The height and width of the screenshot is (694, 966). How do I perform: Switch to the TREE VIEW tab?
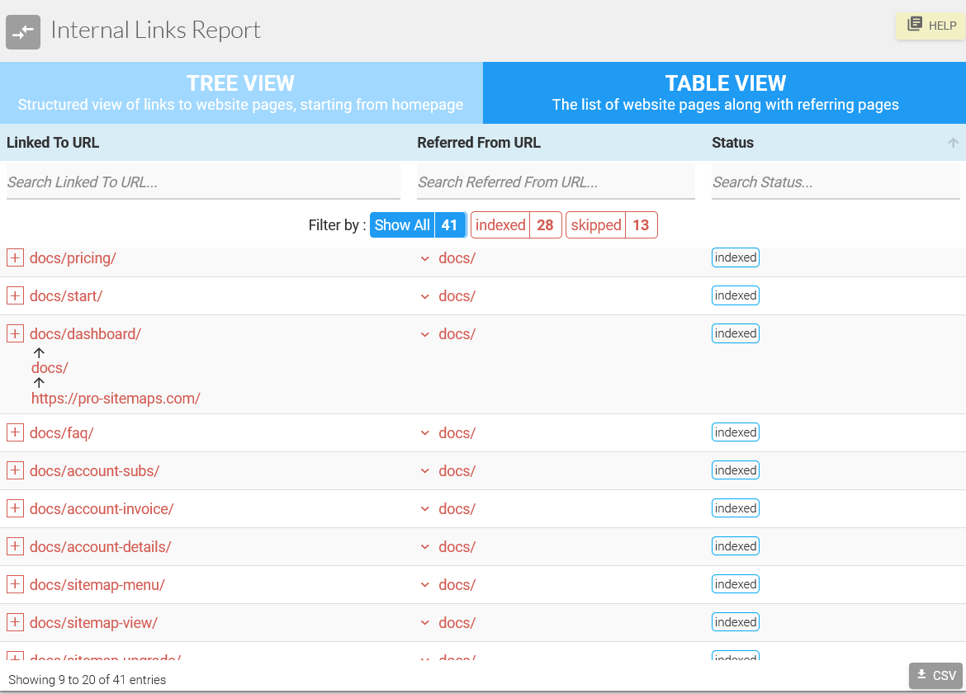[240, 92]
